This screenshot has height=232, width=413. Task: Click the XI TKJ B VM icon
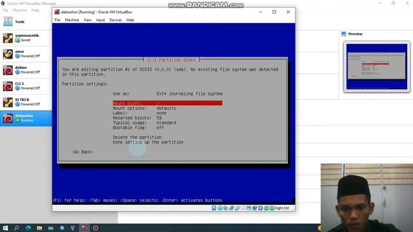(x=8, y=102)
